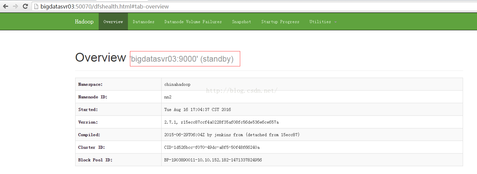Select the 2015-06-29T06:04Z compiled value
The width and height of the screenshot is (477, 174).
[x=232, y=135]
